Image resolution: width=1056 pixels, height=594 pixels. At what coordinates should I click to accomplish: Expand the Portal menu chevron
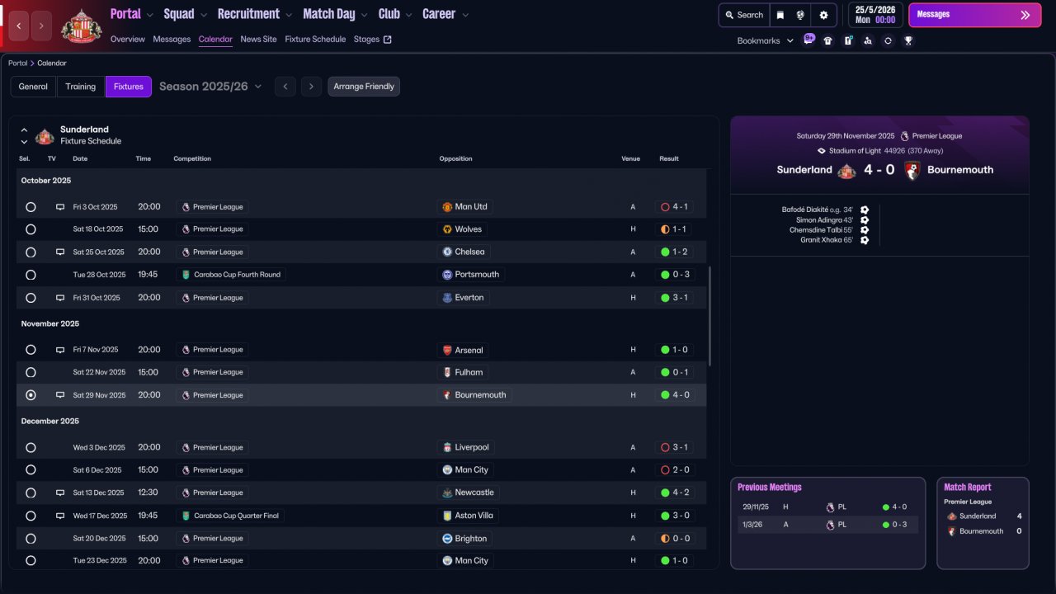(x=149, y=15)
